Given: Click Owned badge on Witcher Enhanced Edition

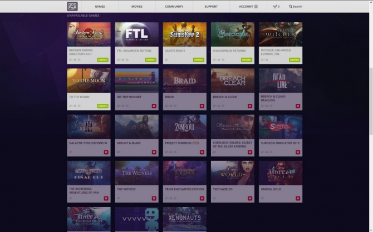Looking at the screenshot, I should [x=295, y=60].
